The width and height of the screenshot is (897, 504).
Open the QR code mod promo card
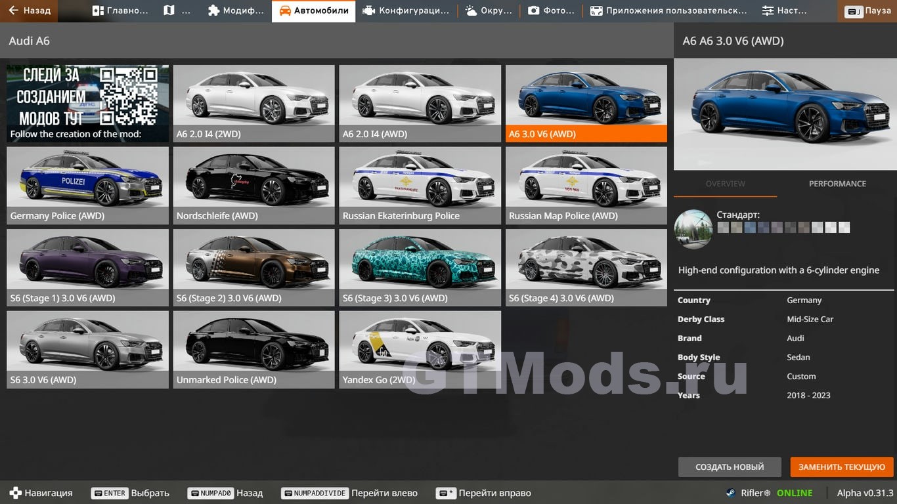pyautogui.click(x=87, y=104)
